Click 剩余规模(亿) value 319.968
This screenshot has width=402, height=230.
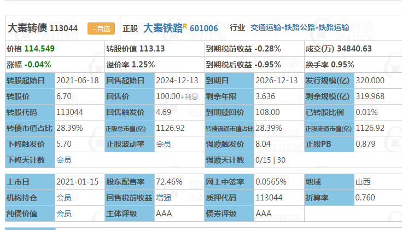point(370,96)
